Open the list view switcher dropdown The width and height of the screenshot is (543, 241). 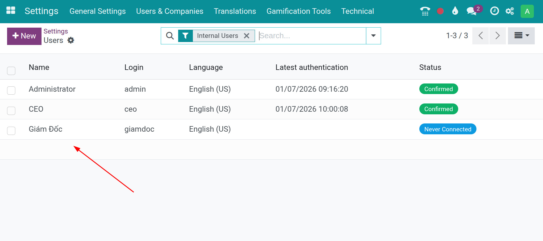pyautogui.click(x=521, y=36)
